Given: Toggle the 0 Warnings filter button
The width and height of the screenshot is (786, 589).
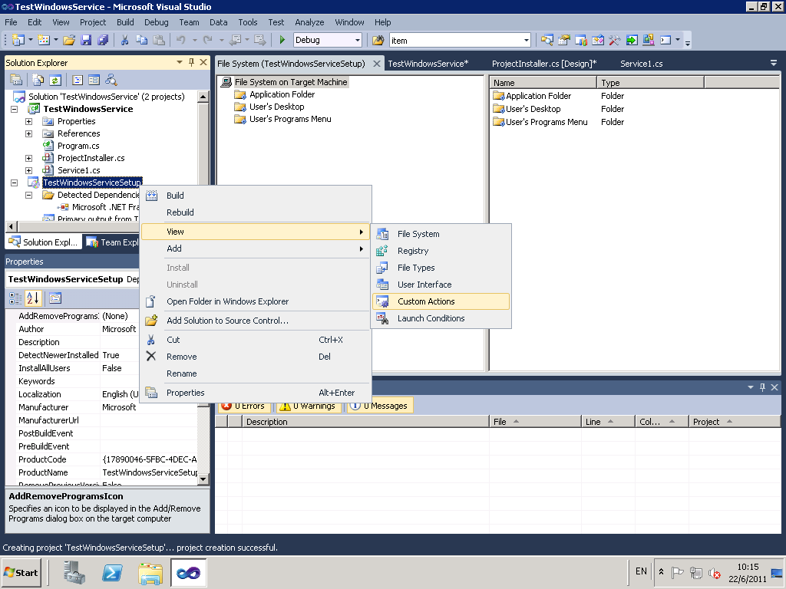Looking at the screenshot, I should (309, 406).
